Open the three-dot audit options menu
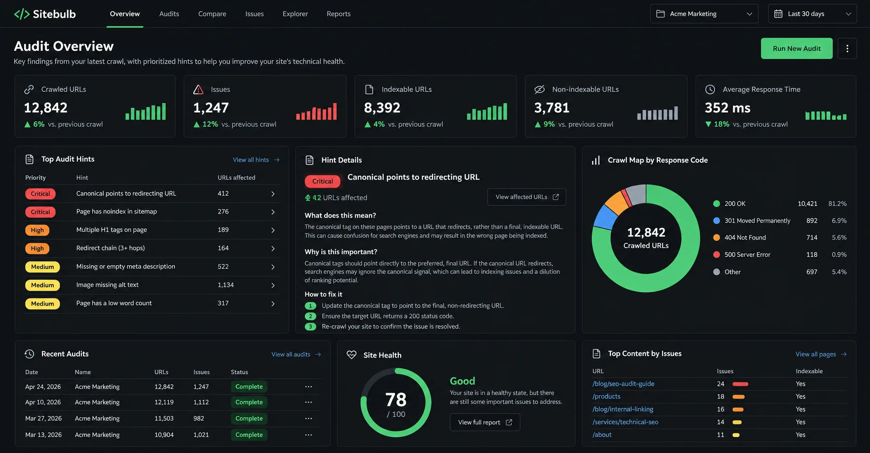The image size is (870, 453). coord(847,48)
